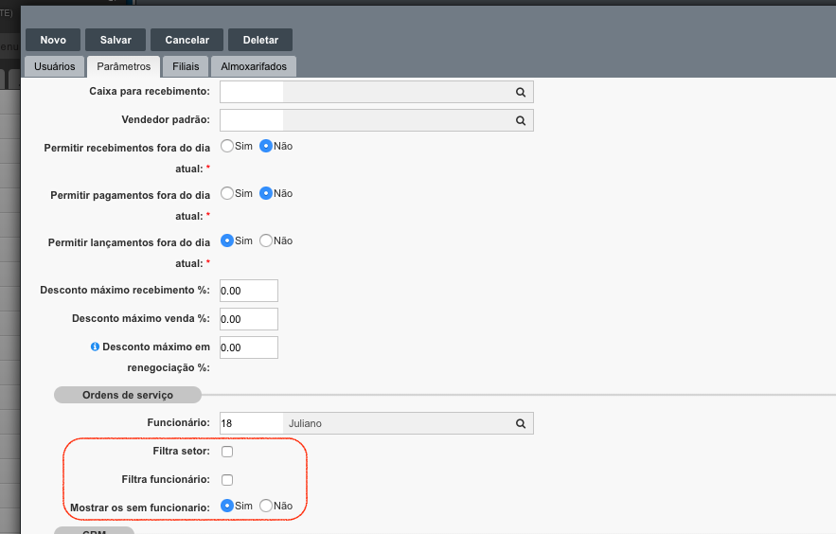
Task: Click the Desconto máximo venda % field
Action: coord(249,319)
